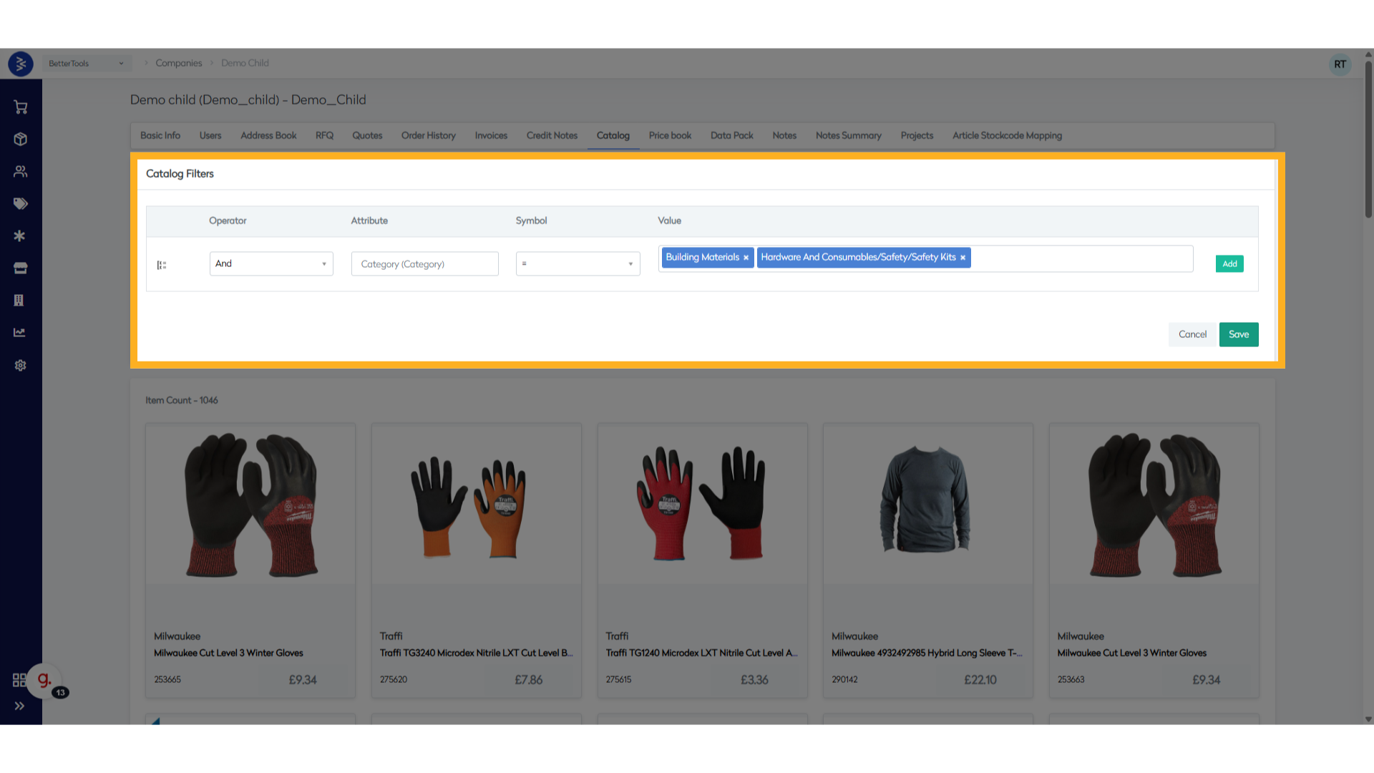Open the Operator 'And' dropdown
Viewport: 1374px width, 773px height.
tap(271, 263)
